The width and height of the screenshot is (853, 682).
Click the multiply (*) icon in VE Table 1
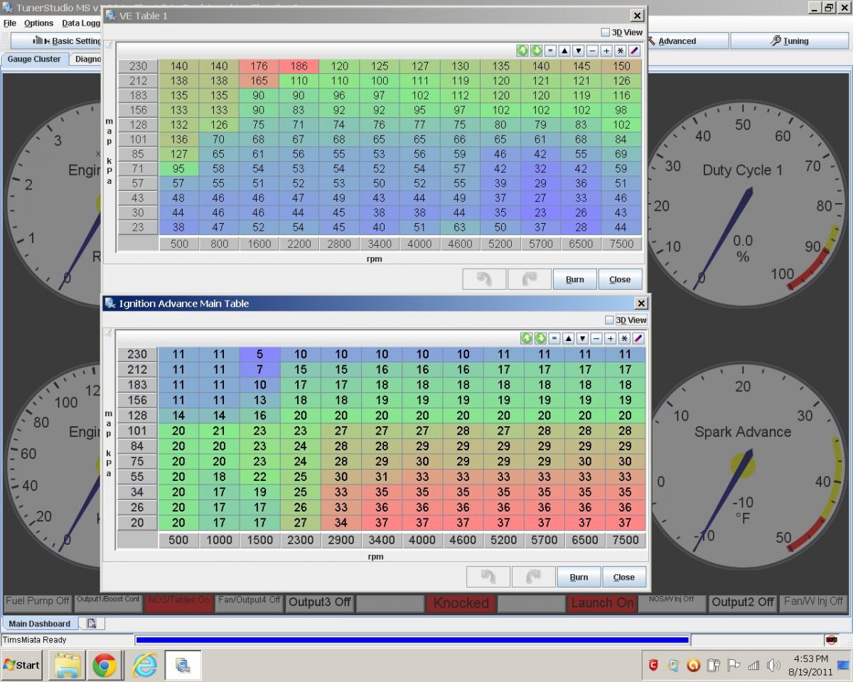point(621,50)
